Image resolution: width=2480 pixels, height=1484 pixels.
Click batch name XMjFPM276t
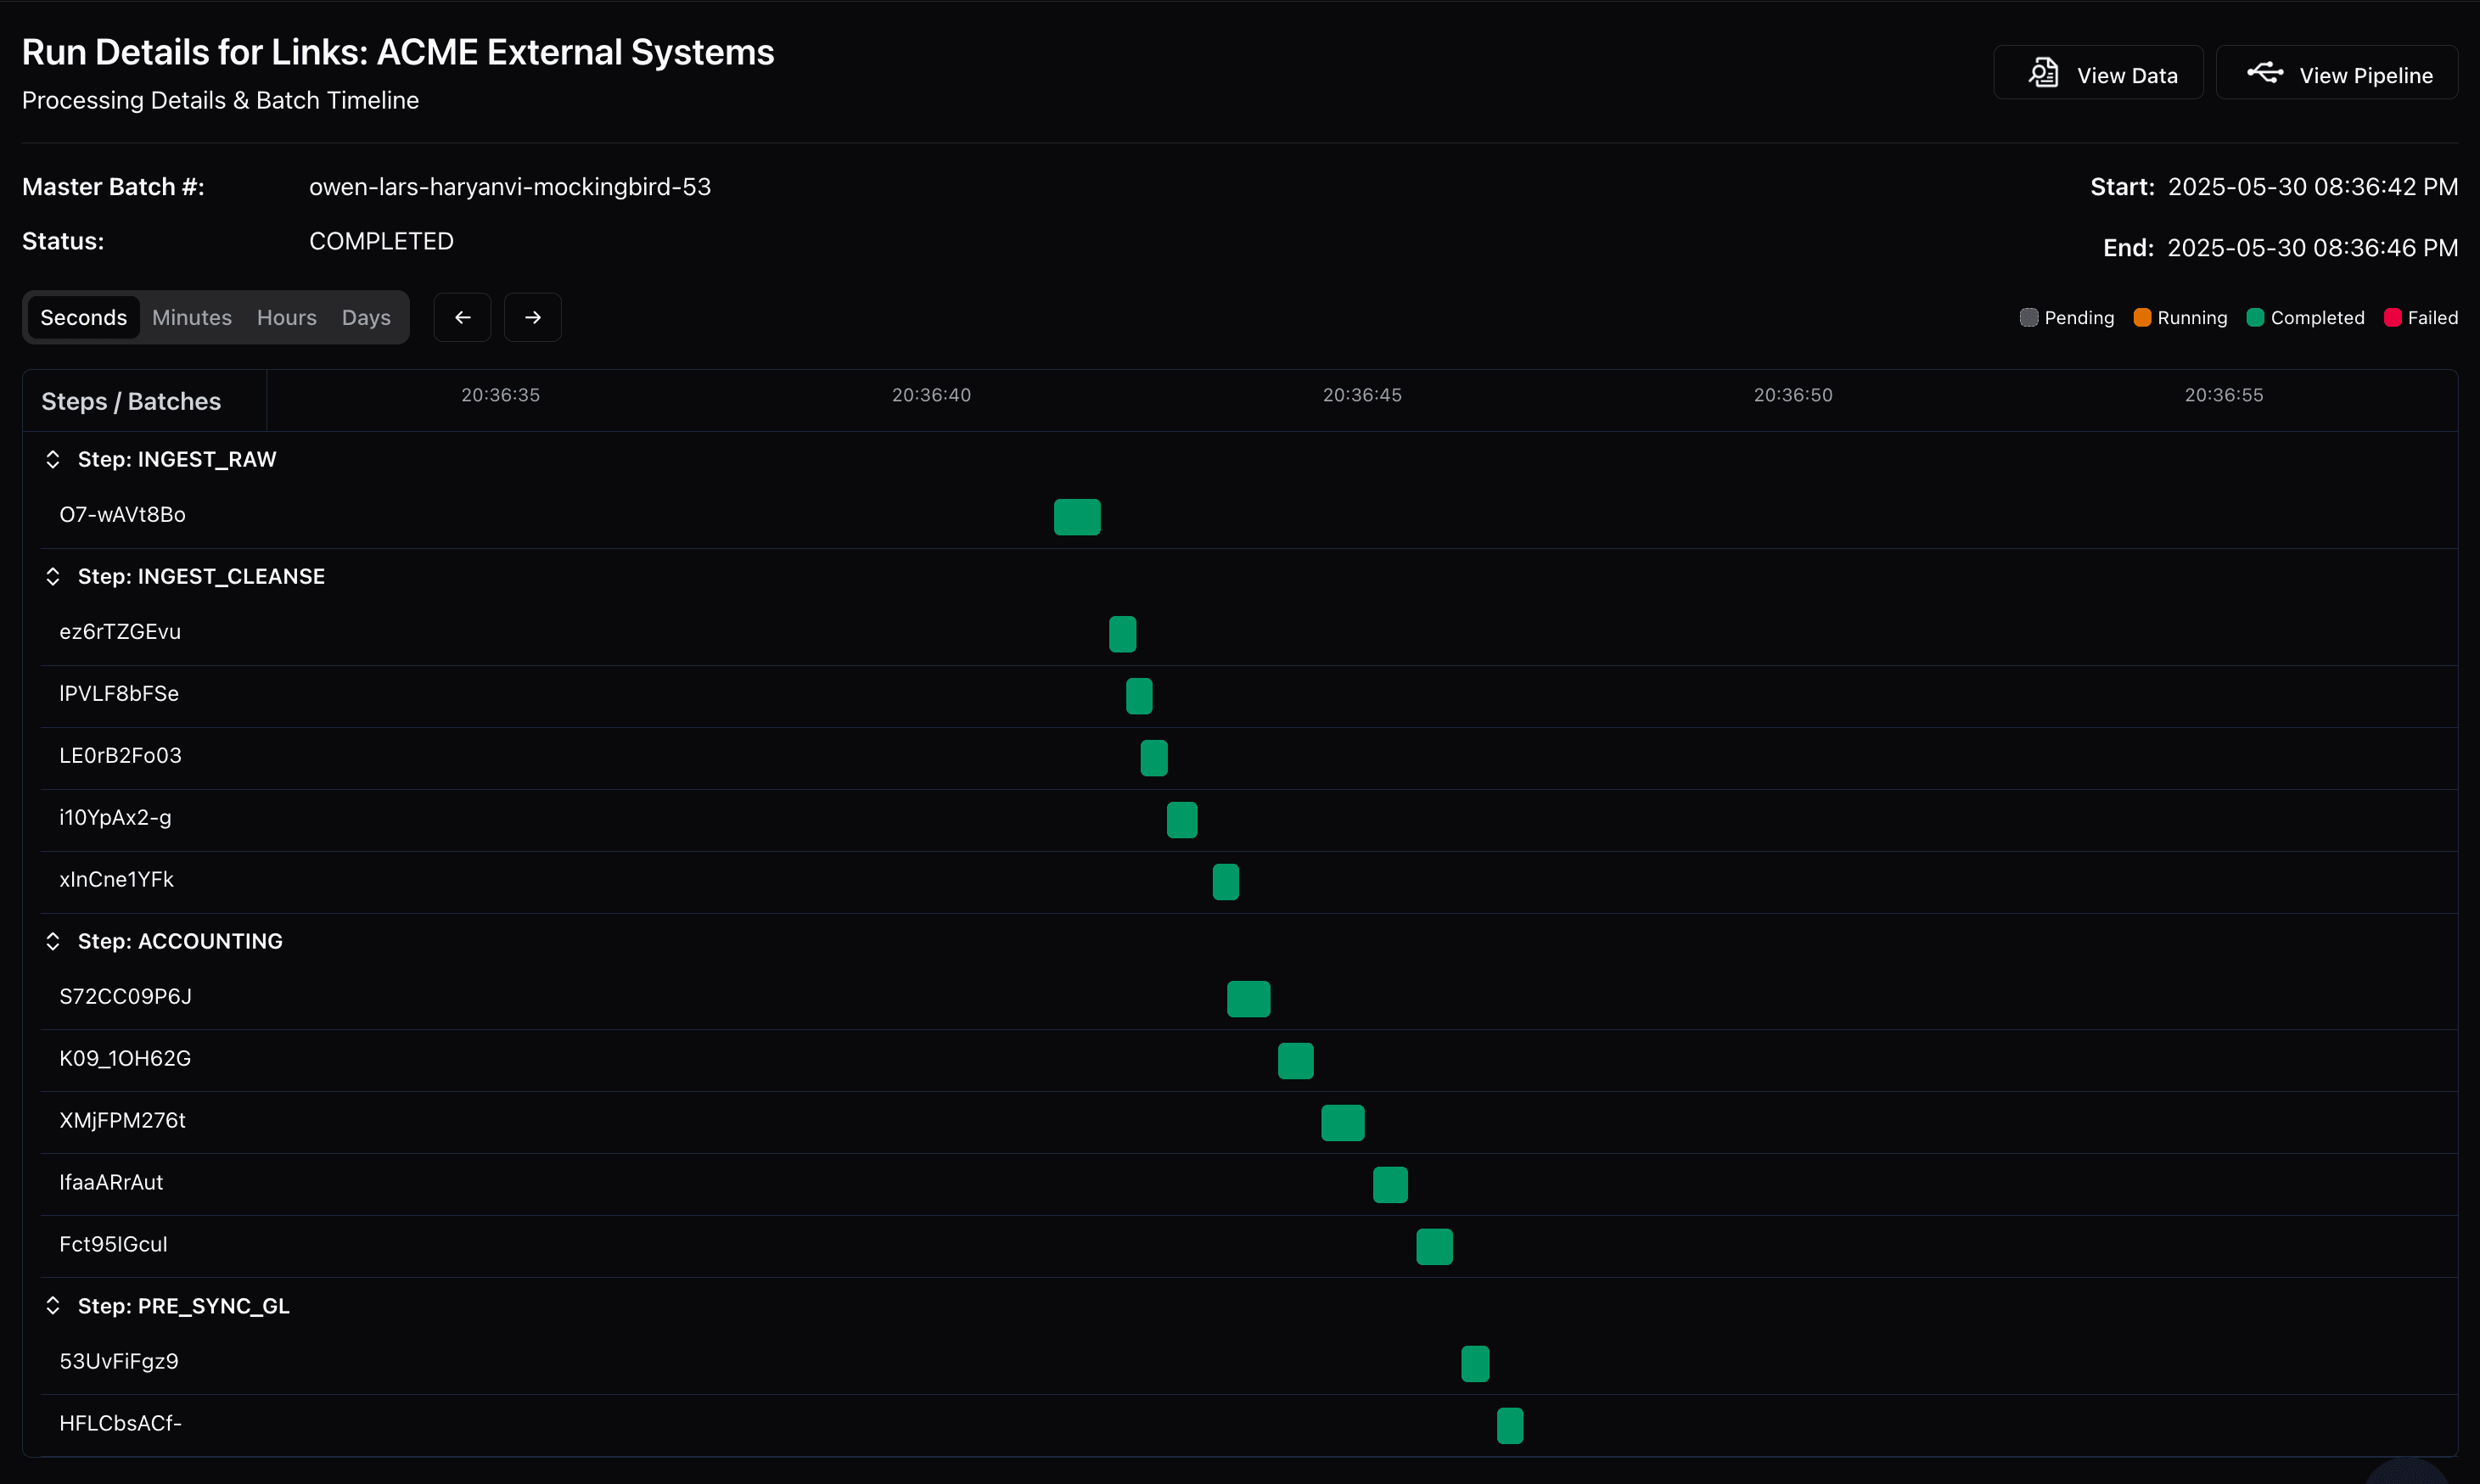click(123, 1120)
